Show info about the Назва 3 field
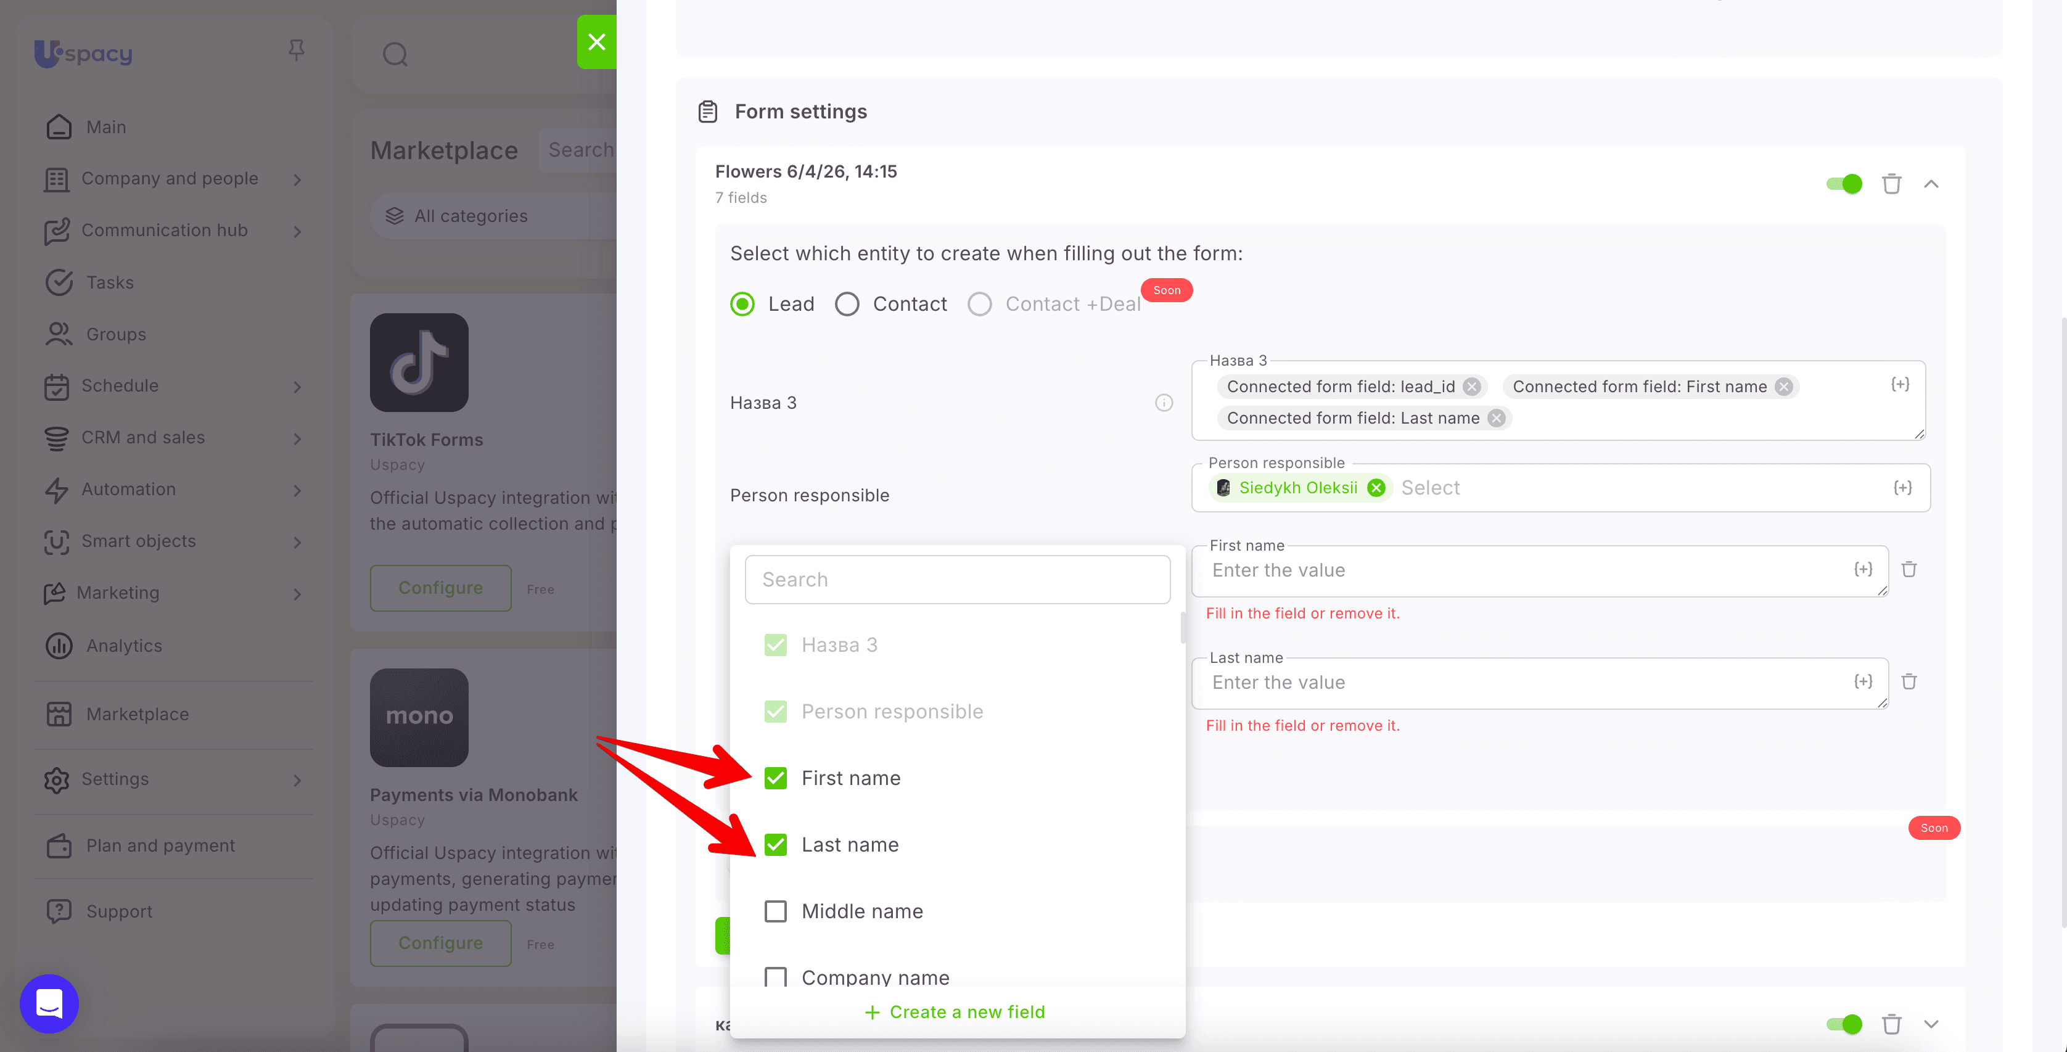 click(1164, 403)
